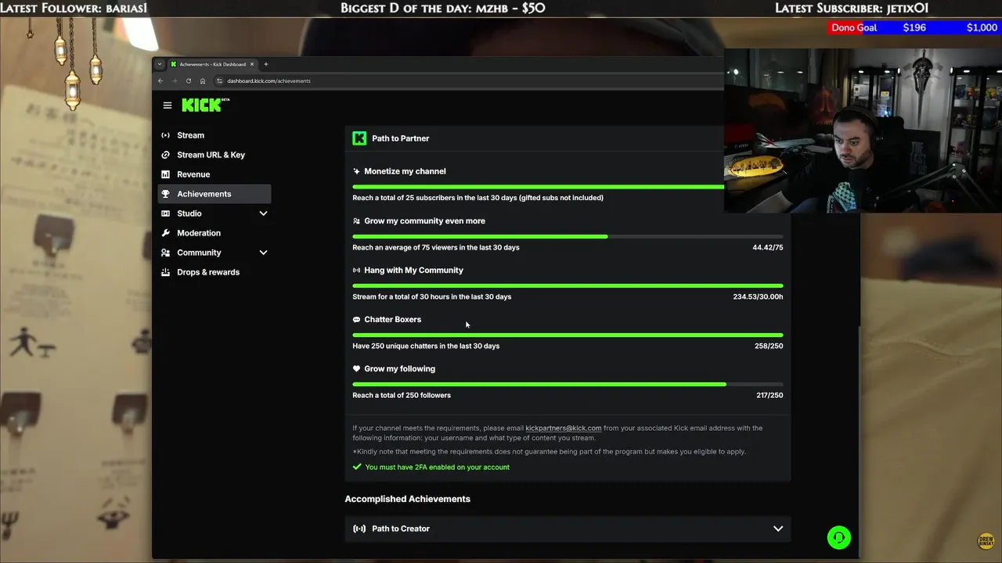Click 'Reach a total of 25 subscribers' text
The width and height of the screenshot is (1002, 563).
(478, 198)
